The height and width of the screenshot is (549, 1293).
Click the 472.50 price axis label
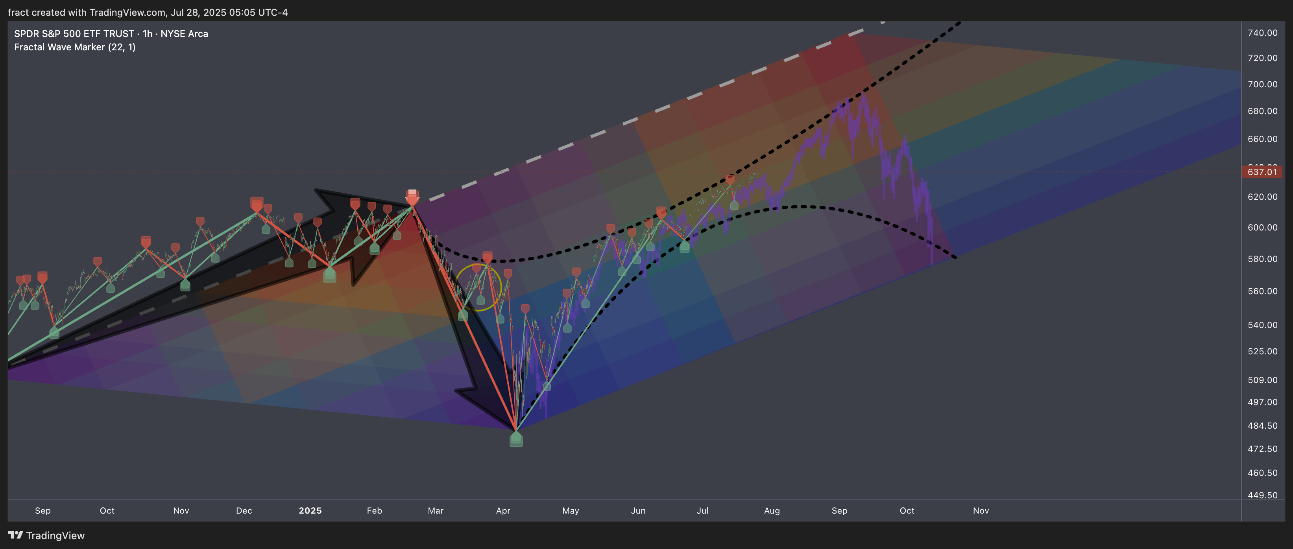pyautogui.click(x=1262, y=448)
